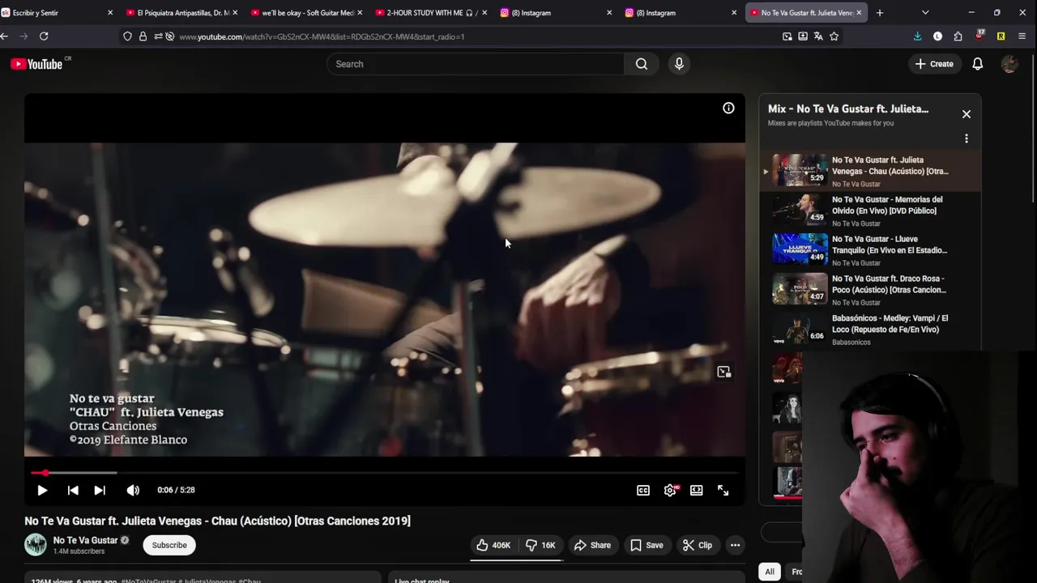
Task: Open Poco (Acústico) ft. Draco Rosa video
Action: click(869, 290)
